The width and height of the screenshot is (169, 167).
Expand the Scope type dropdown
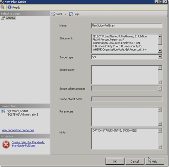pyautogui.click(x=160, y=57)
